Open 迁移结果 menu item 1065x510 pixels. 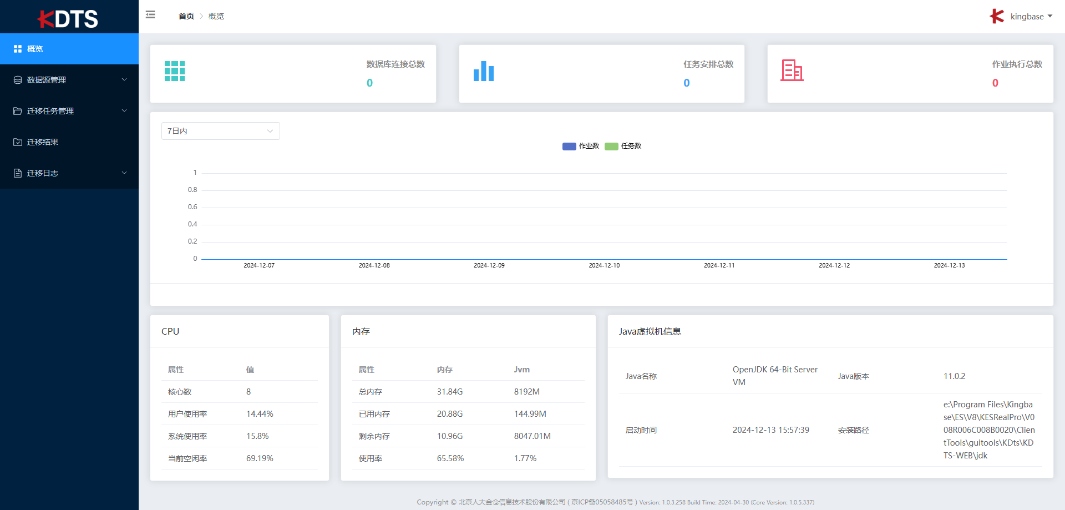pos(43,142)
